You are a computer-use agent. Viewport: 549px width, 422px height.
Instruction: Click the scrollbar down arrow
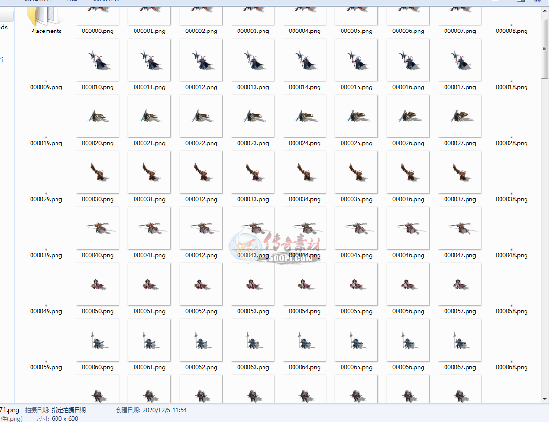click(x=544, y=399)
